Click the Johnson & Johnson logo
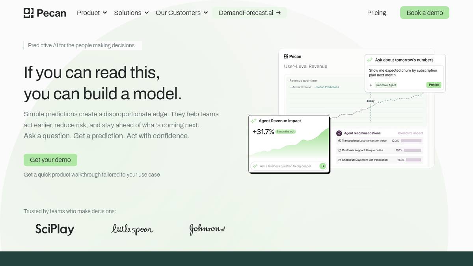 pos(207,229)
